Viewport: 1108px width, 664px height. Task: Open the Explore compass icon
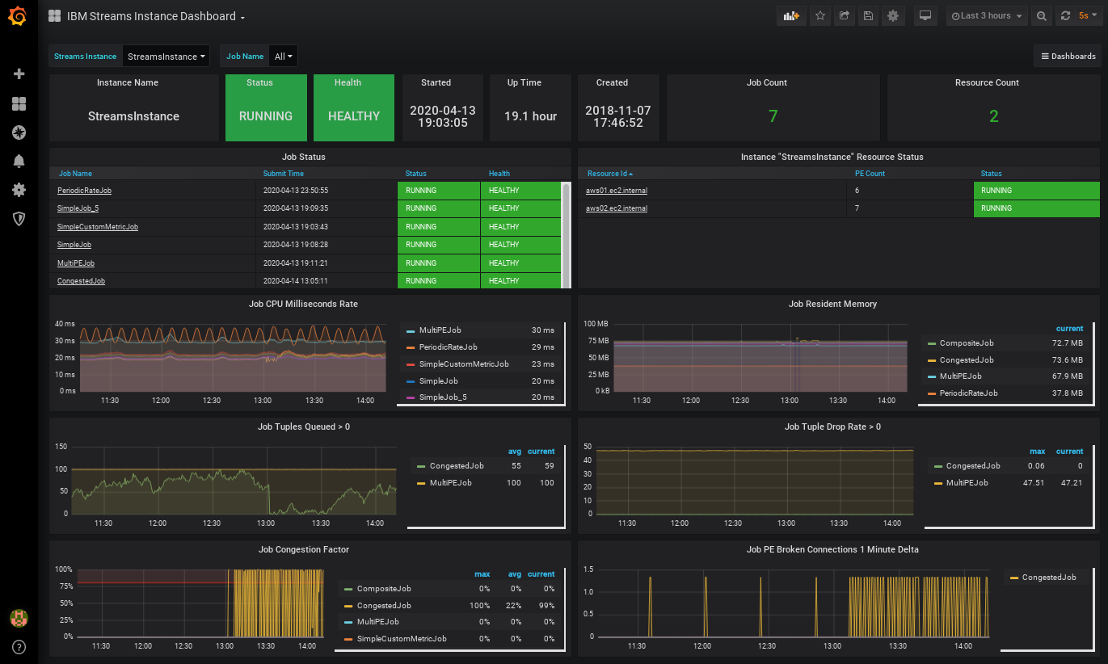pos(19,132)
